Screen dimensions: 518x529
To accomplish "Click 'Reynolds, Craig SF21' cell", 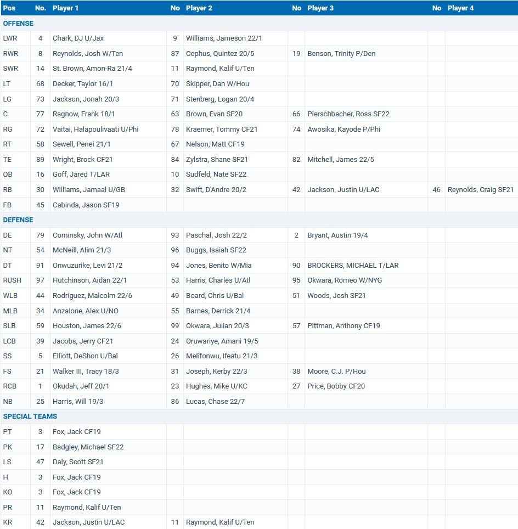I will pos(481,190).
